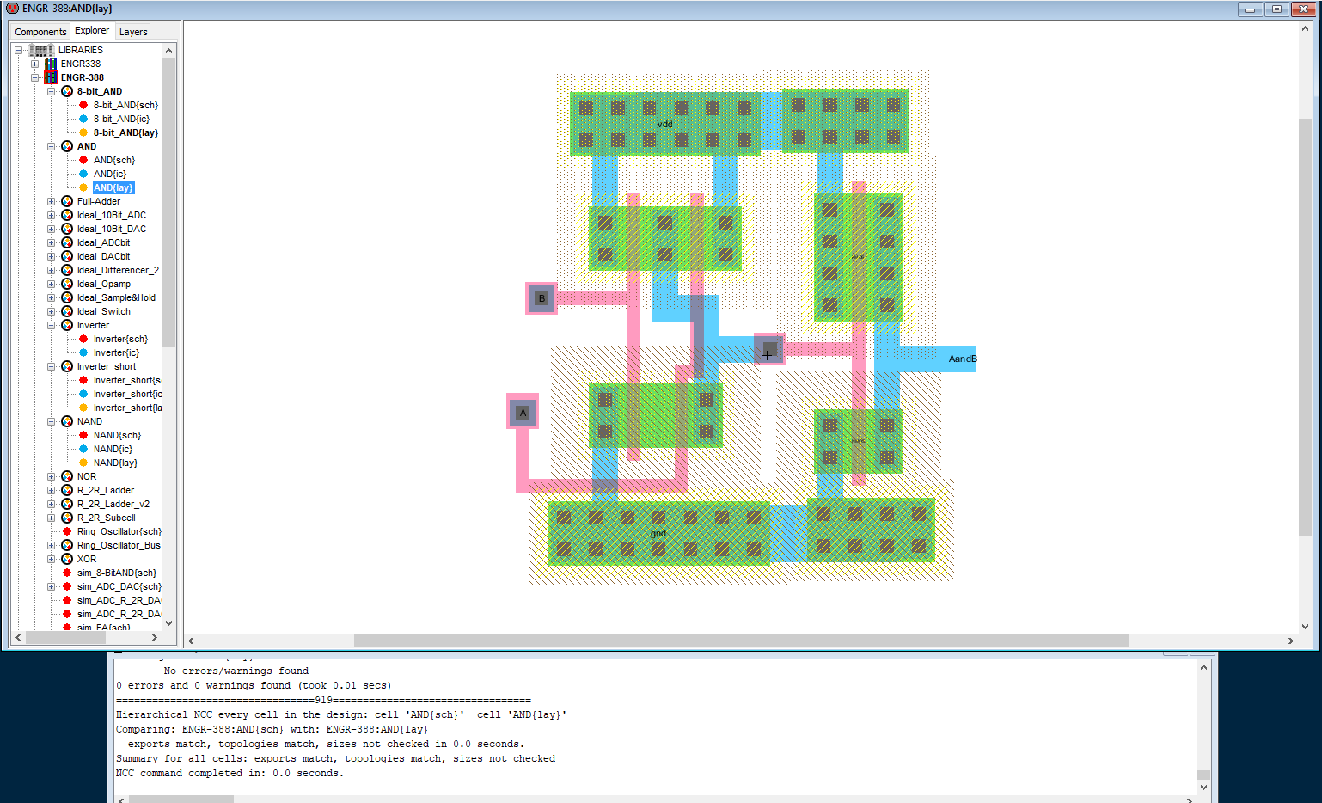
Task: Select the R_2R_Ladder_v2 tree item
Action: coord(113,504)
